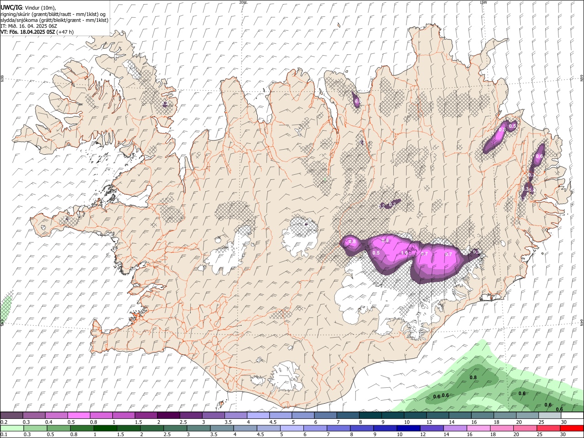
Task: Click the 'IT: Mið. 16. 04. 2025 06Z' line
Action: pyautogui.click(x=28, y=26)
